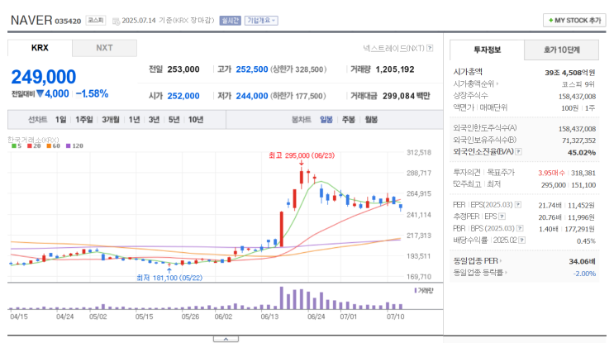Expand 시가총액순위 arrow link

[x=476, y=83]
